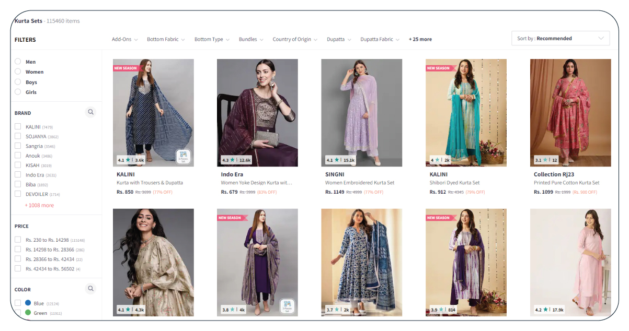Click the 3.1 star rating badge on Collection Rj23
Image resolution: width=629 pixels, height=331 pixels.
point(546,160)
